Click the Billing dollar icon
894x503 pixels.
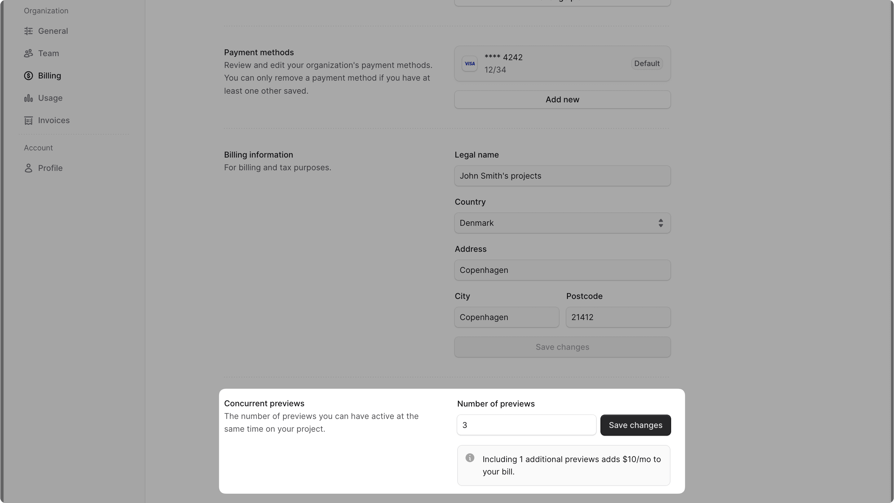(29, 76)
